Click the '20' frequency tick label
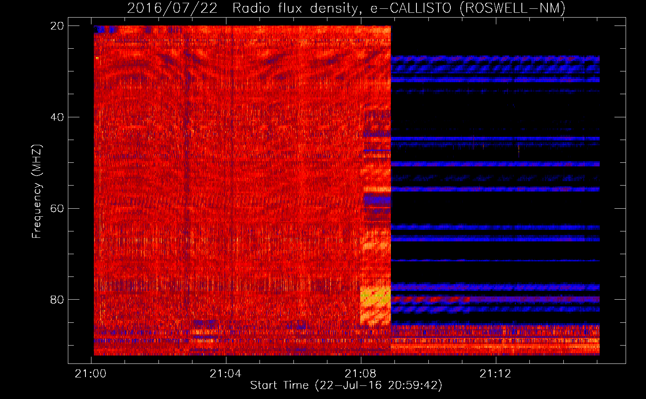Image resolution: width=646 pixels, height=399 pixels. [x=57, y=26]
